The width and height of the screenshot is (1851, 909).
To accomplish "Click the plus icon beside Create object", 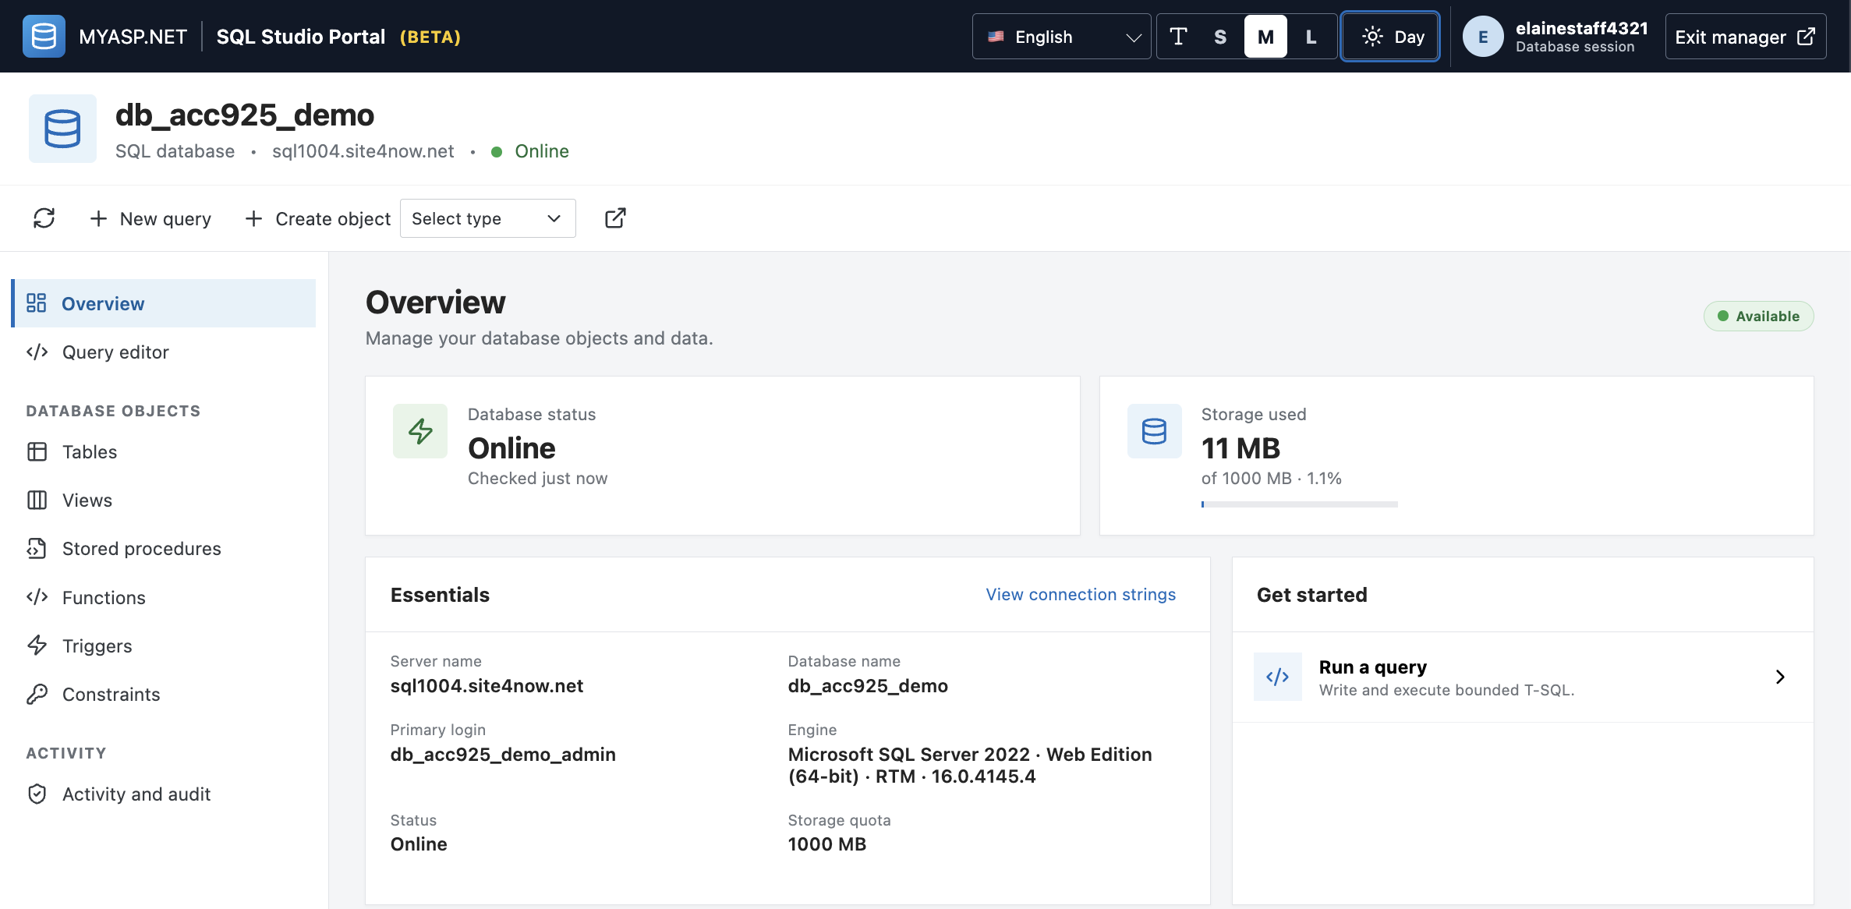I will click(x=253, y=219).
